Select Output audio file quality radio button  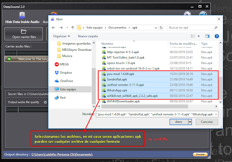pyautogui.click(x=45, y=102)
